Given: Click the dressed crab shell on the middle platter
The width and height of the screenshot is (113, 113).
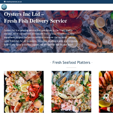Looking at the screenshot, I should [x=71, y=90].
